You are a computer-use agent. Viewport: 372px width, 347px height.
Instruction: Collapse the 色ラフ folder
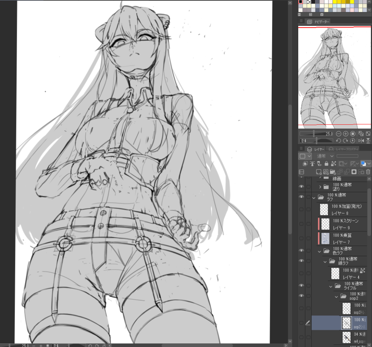pos(319,251)
